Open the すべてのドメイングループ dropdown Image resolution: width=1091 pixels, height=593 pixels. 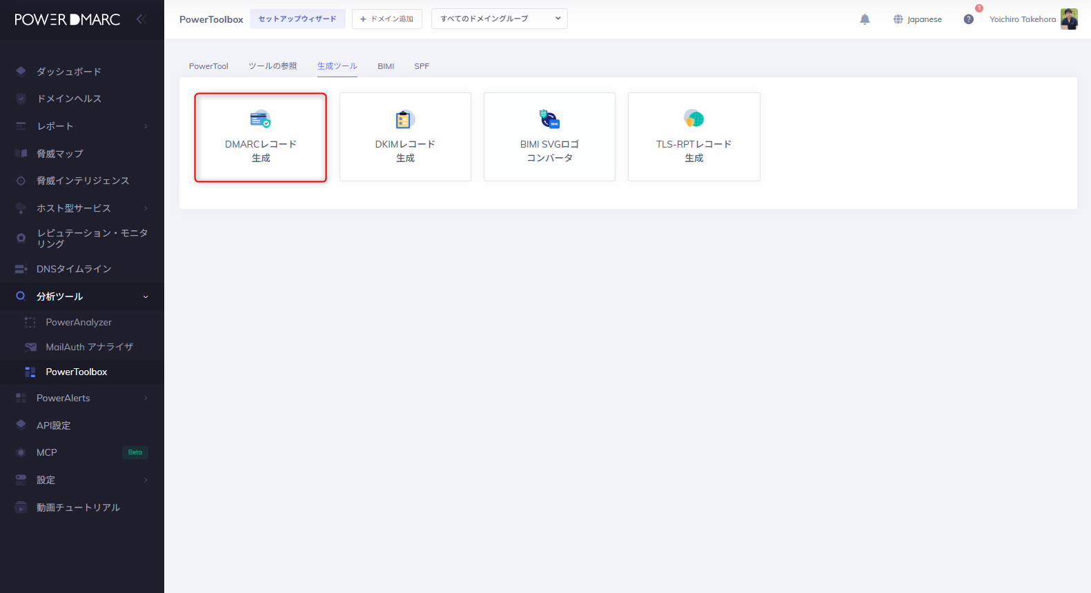pyautogui.click(x=500, y=19)
